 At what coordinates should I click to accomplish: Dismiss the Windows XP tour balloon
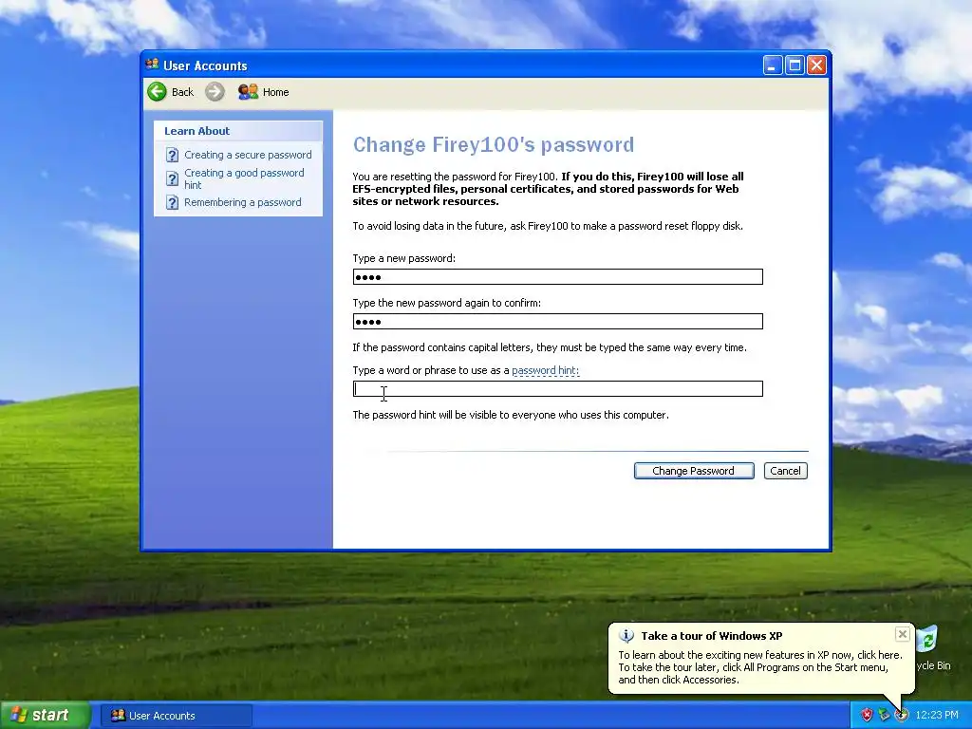pyautogui.click(x=902, y=634)
